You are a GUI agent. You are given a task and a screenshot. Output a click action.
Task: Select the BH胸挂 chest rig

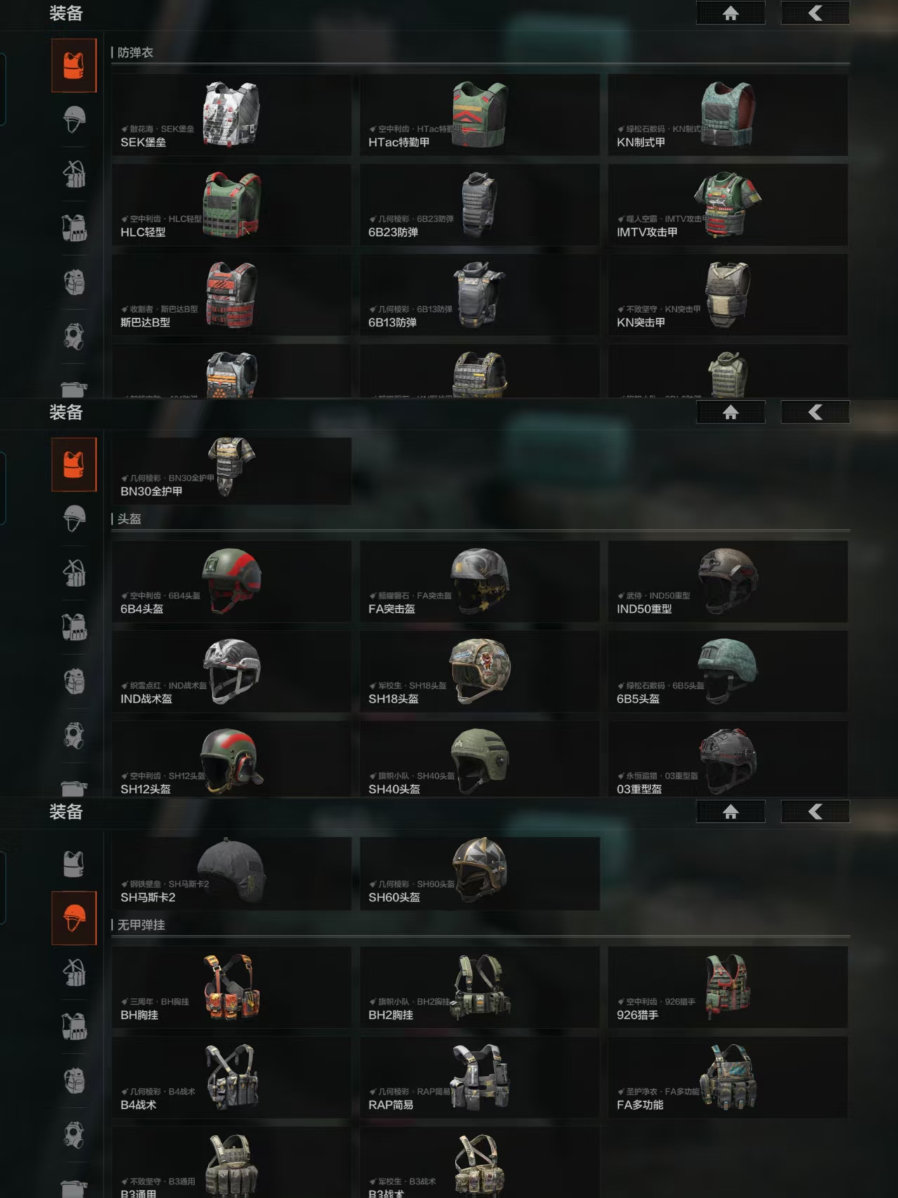(232, 987)
